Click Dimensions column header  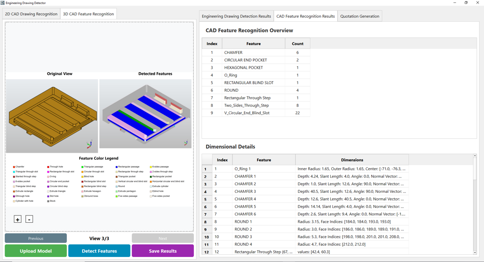click(x=352, y=160)
